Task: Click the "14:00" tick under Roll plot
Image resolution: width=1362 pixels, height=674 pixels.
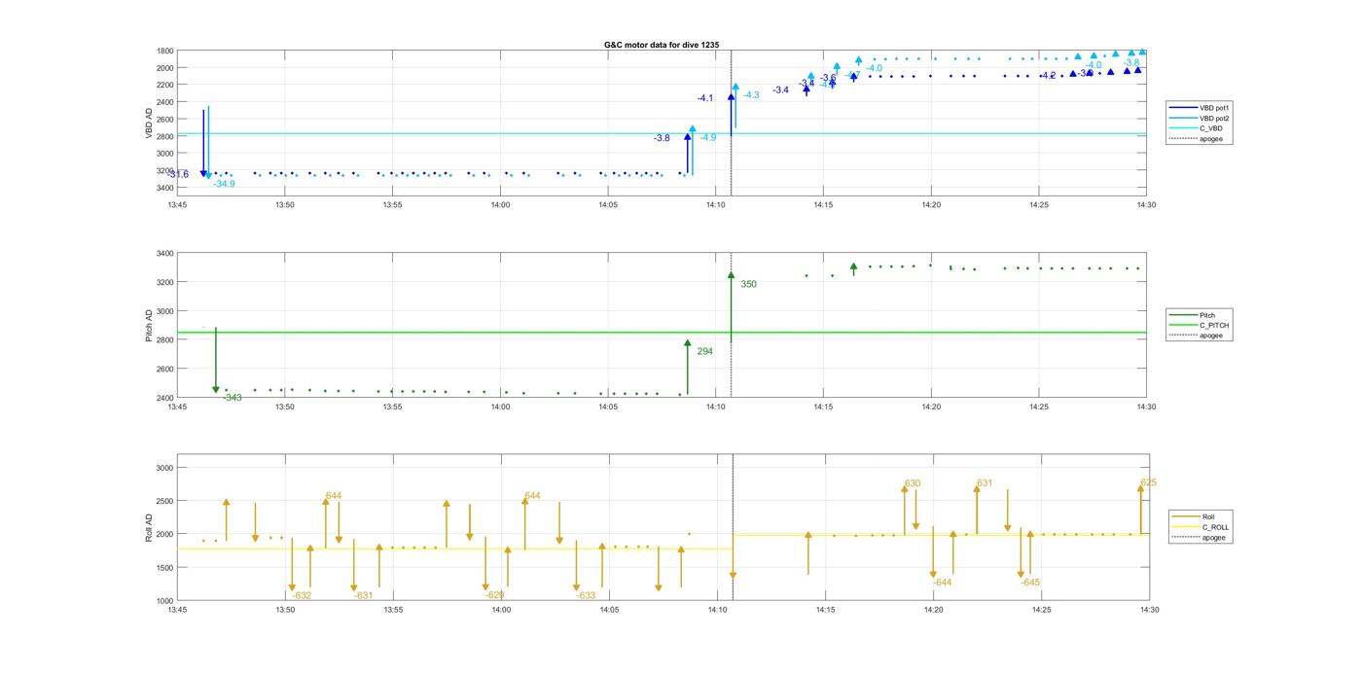Action: coord(501,610)
